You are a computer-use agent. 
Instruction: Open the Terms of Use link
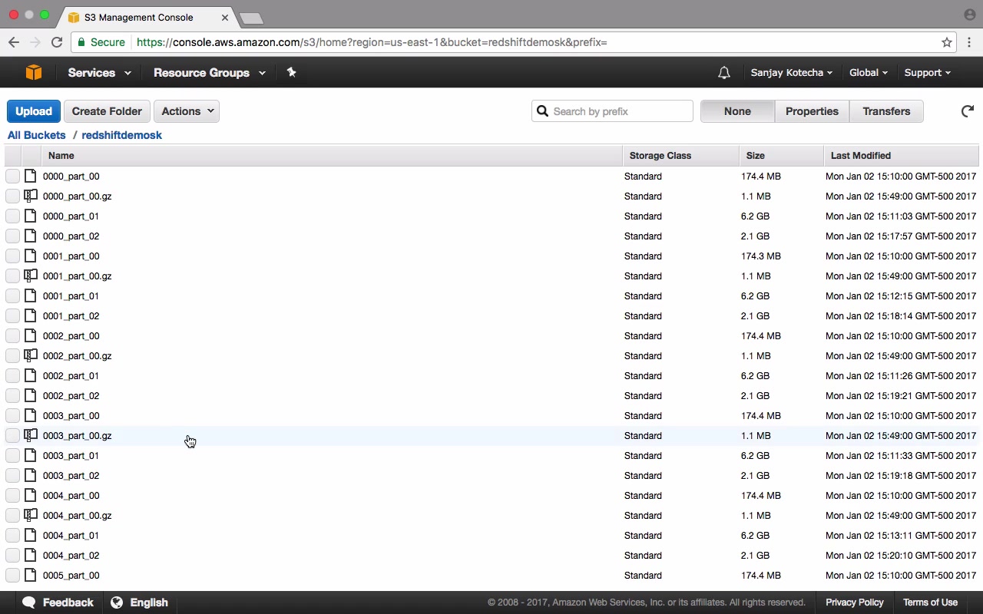point(930,602)
